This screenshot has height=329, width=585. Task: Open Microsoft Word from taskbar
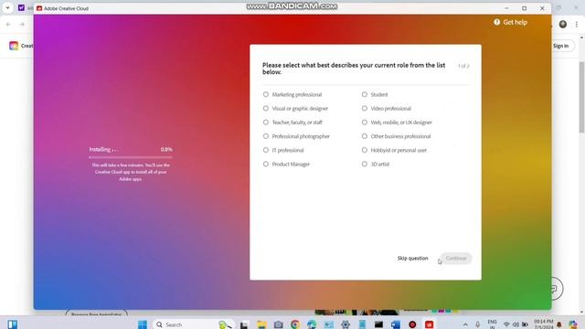point(396,324)
